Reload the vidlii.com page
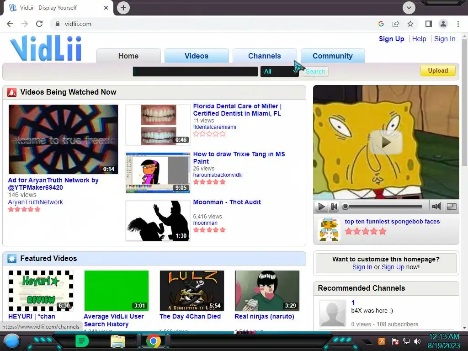The width and height of the screenshot is (468, 351). click(x=39, y=24)
